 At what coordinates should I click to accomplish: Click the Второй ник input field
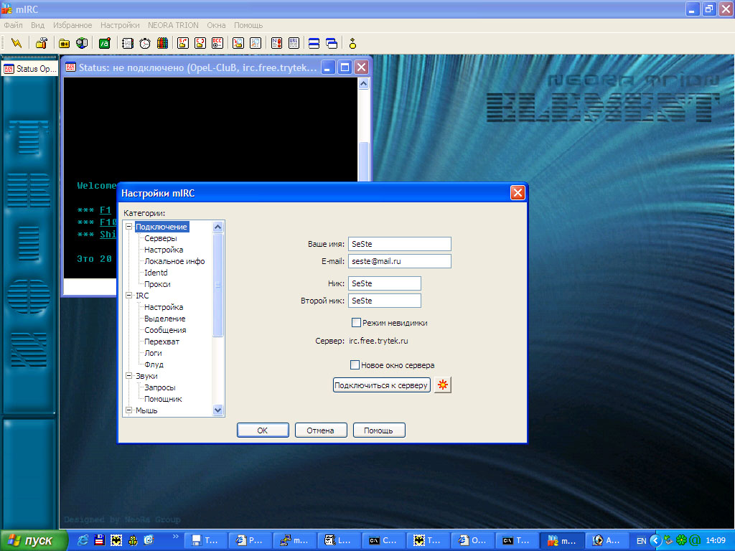385,301
